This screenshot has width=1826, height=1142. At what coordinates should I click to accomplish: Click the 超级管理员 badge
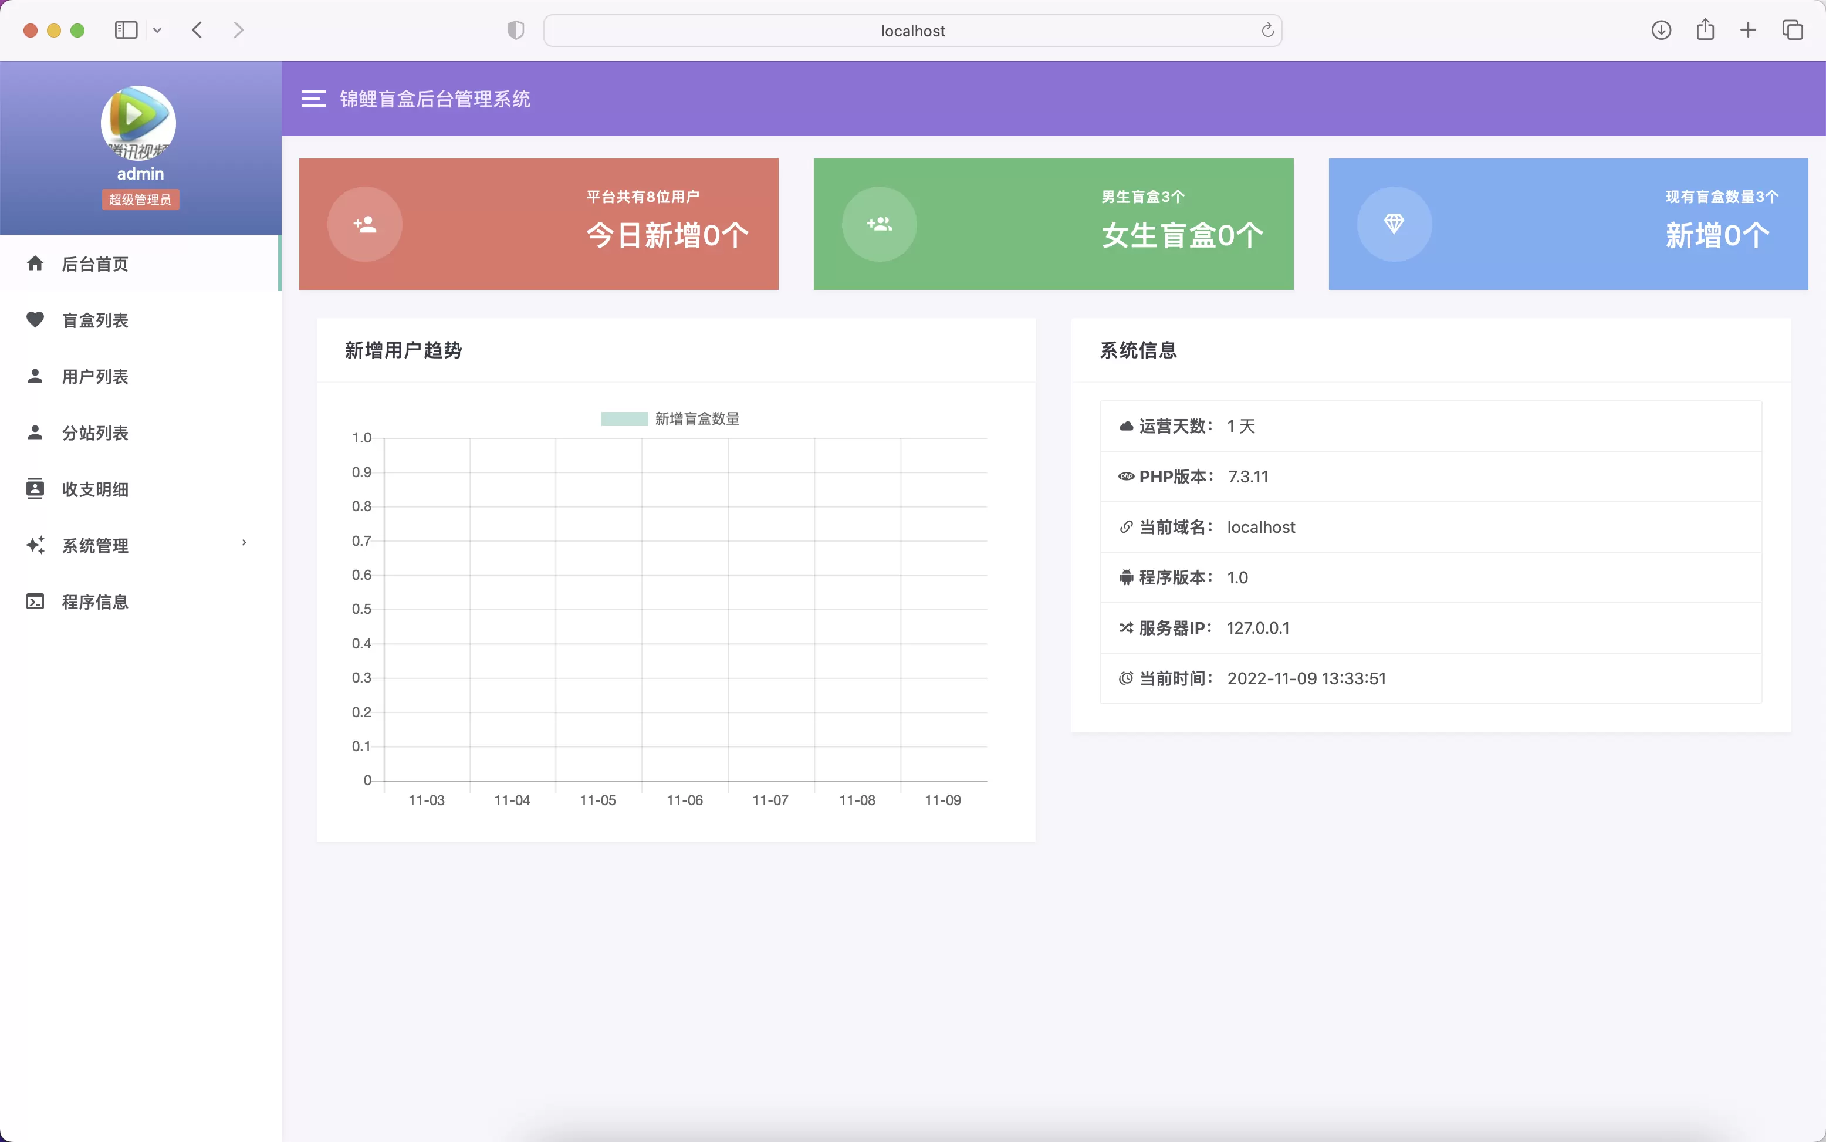(x=140, y=200)
